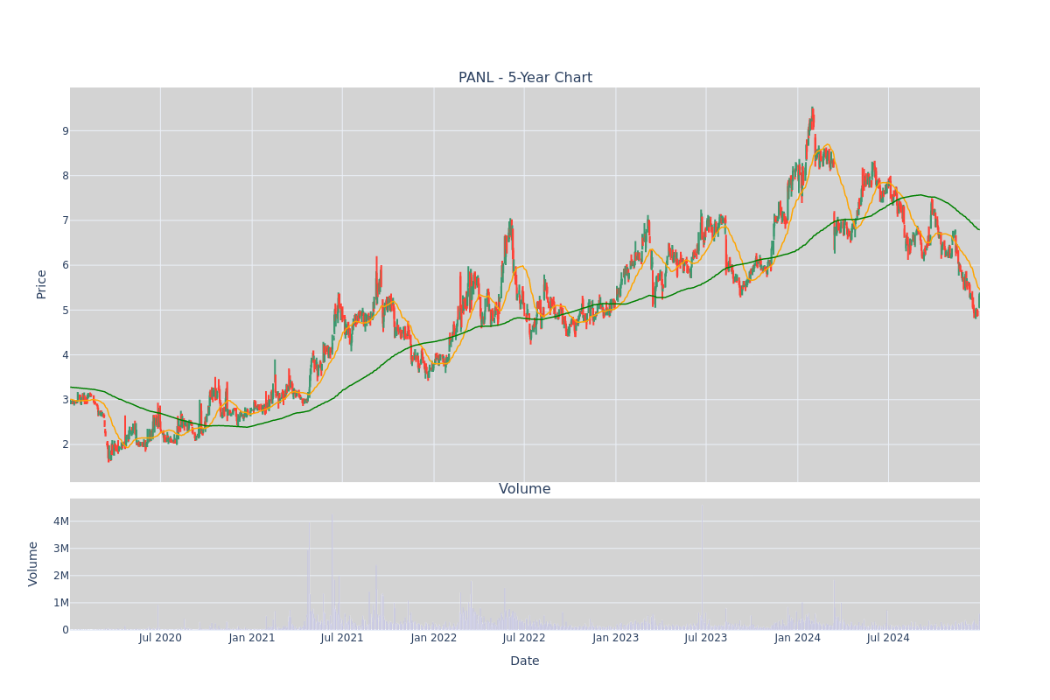
Task: Click the 'Volume' y-axis label at left
Action: click(x=33, y=563)
